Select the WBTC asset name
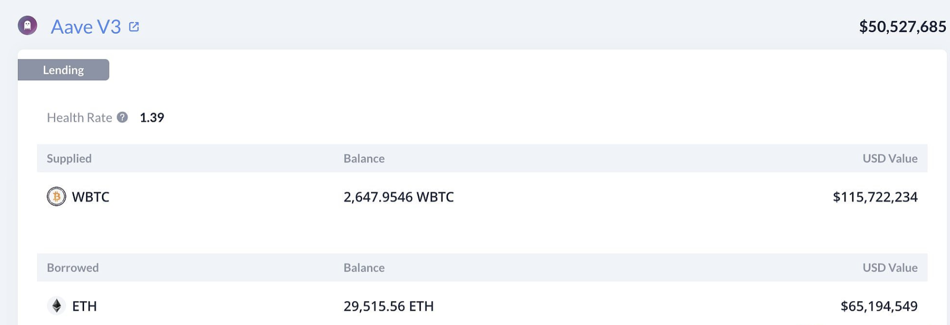 [91, 197]
